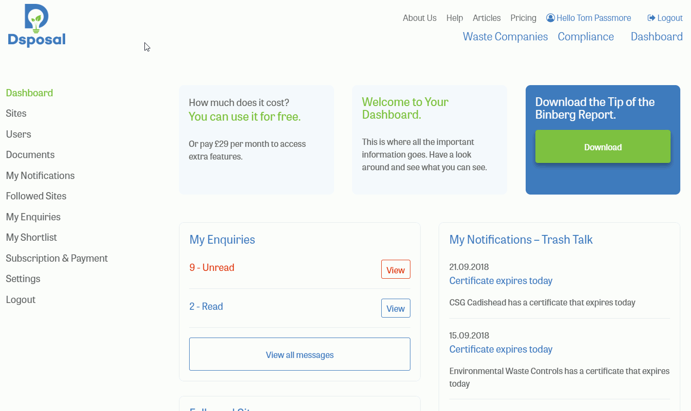This screenshot has width=691, height=411.
Task: Click View all messages button
Action: coord(300,354)
